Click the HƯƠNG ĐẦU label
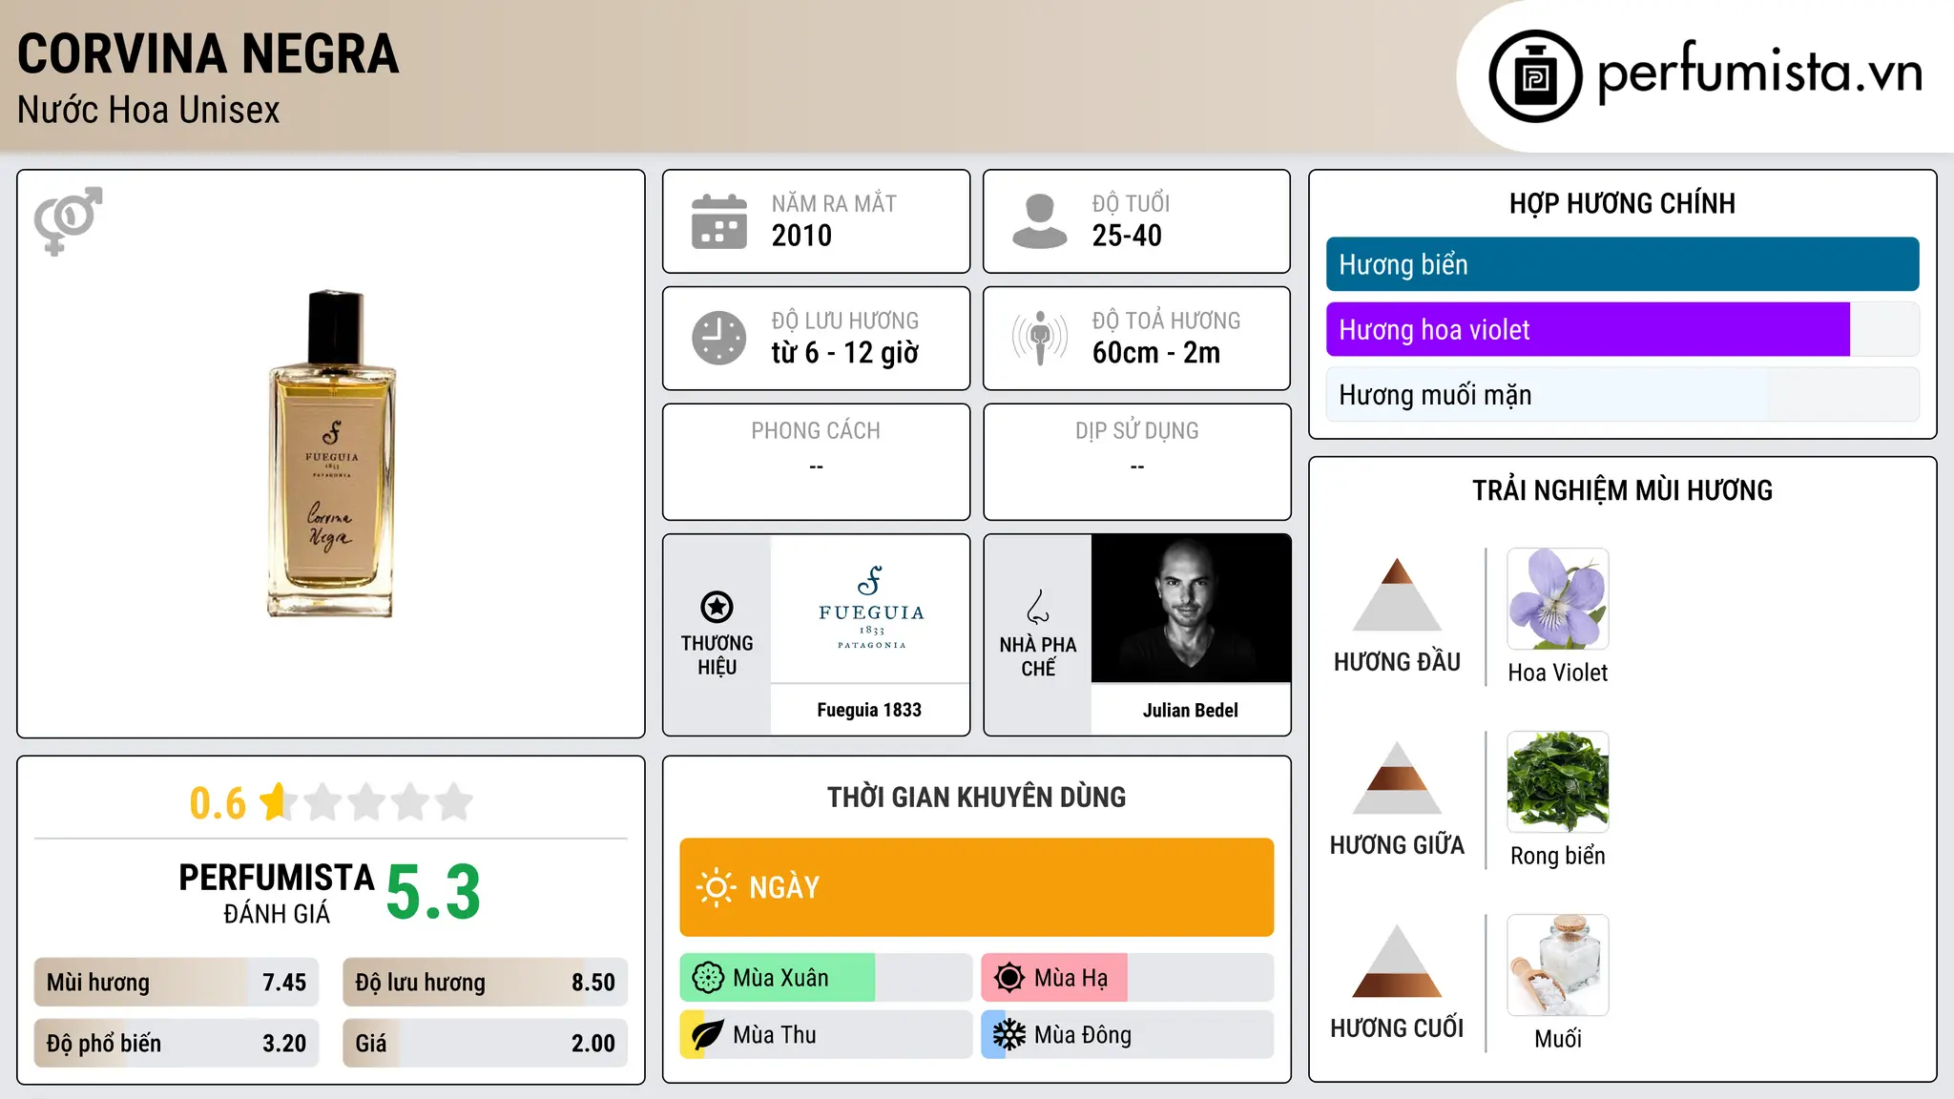Image resolution: width=1954 pixels, height=1099 pixels. (1397, 662)
